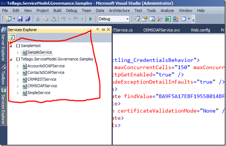This screenshot has width=226, height=146.
Task: Select SampleService in the tree
Action: (37, 52)
